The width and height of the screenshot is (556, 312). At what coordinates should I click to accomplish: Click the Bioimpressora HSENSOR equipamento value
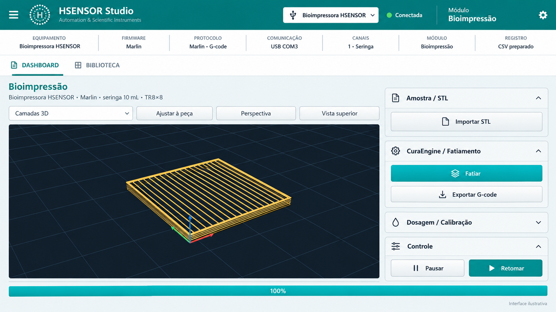50,46
